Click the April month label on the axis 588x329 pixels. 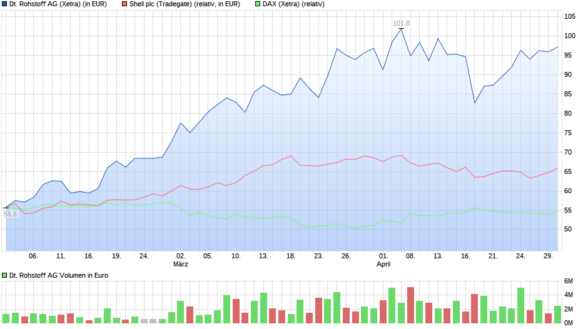383,264
